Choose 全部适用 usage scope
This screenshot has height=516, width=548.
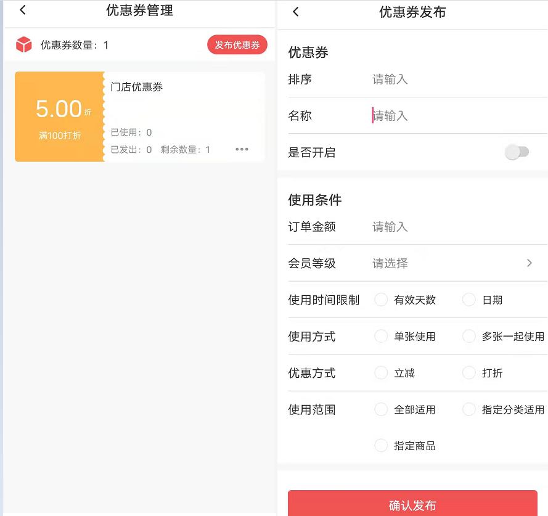[382, 409]
